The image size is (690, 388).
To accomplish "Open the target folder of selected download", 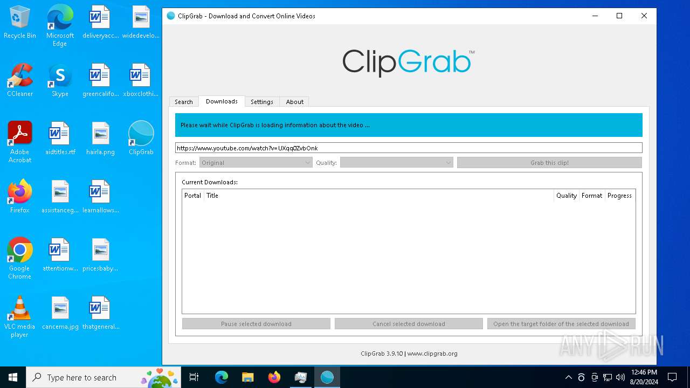I will [x=561, y=324].
